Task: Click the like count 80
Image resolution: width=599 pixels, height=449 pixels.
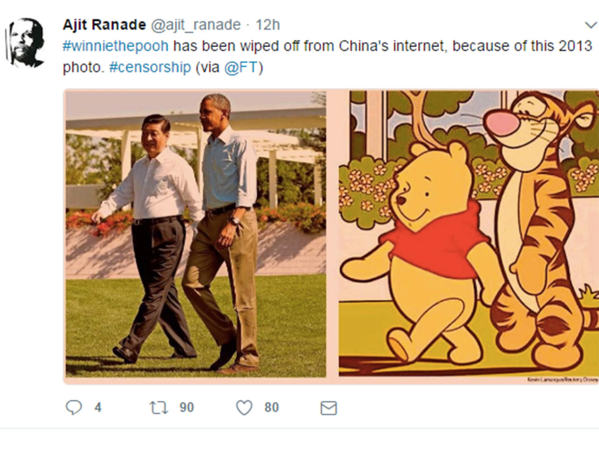Action: pyautogui.click(x=271, y=407)
